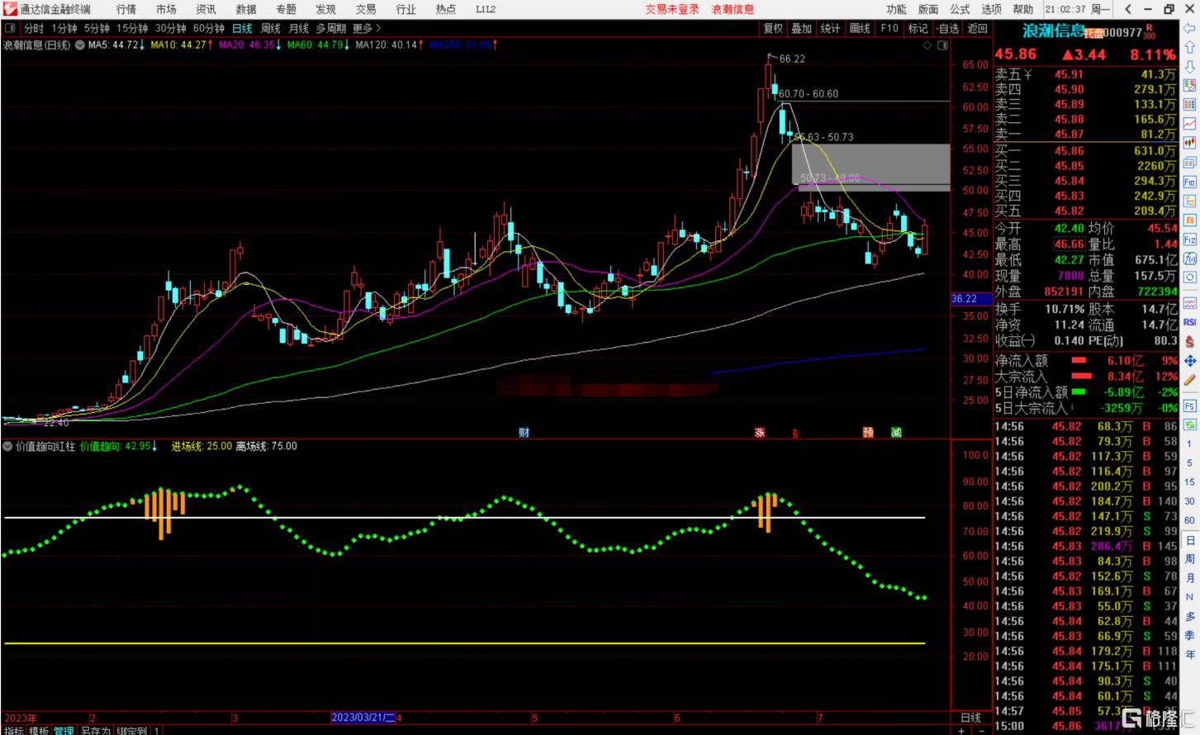Remove from watchlist via -自选

[x=947, y=28]
